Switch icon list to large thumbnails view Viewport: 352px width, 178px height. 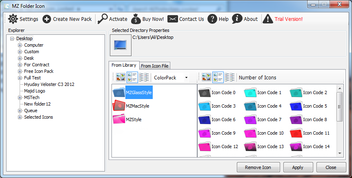pyautogui.click(x=206, y=77)
